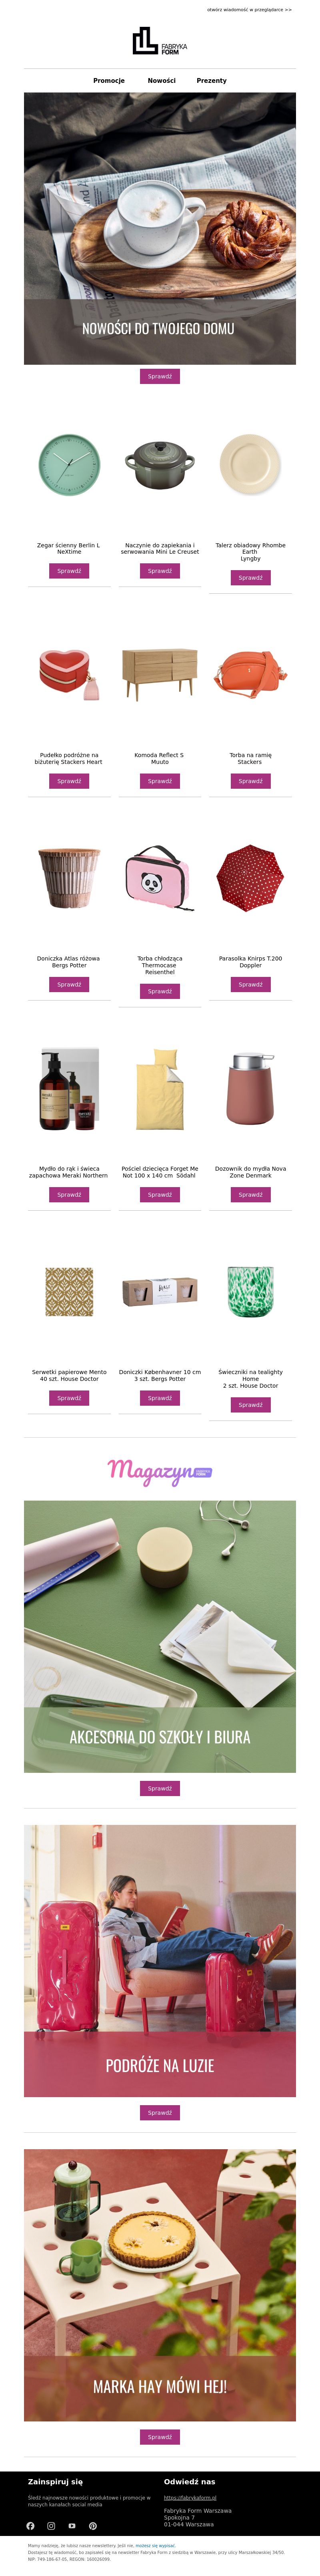
Task: Open the Pinterest social icon
Action: point(93,2526)
